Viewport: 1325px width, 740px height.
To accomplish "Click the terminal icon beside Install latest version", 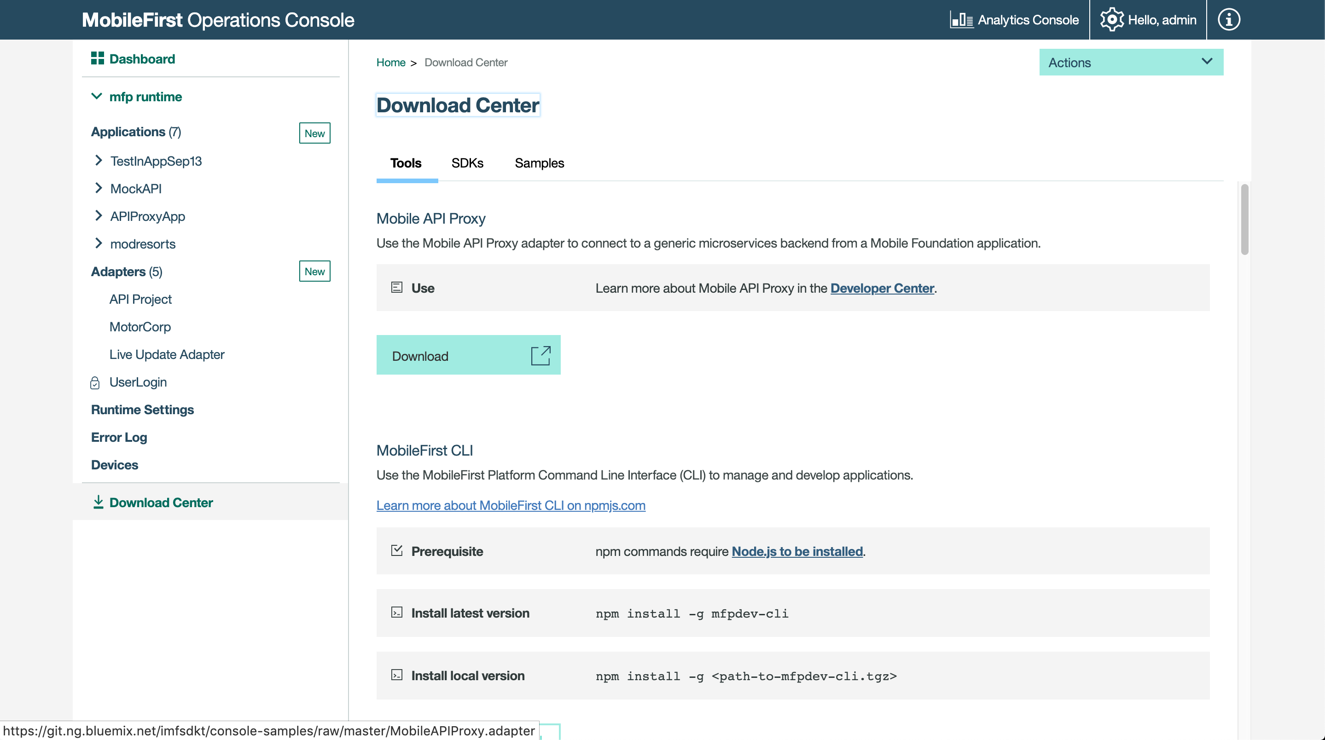I will pos(396,612).
